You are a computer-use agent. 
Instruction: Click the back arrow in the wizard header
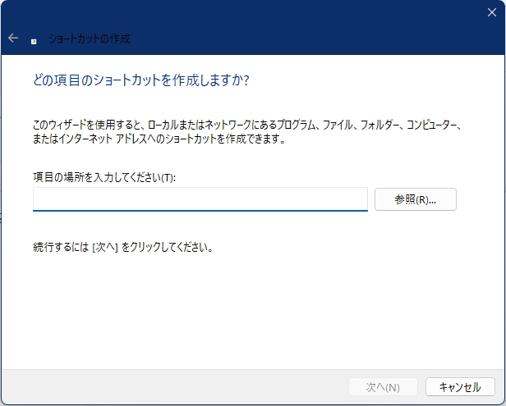pyautogui.click(x=13, y=39)
